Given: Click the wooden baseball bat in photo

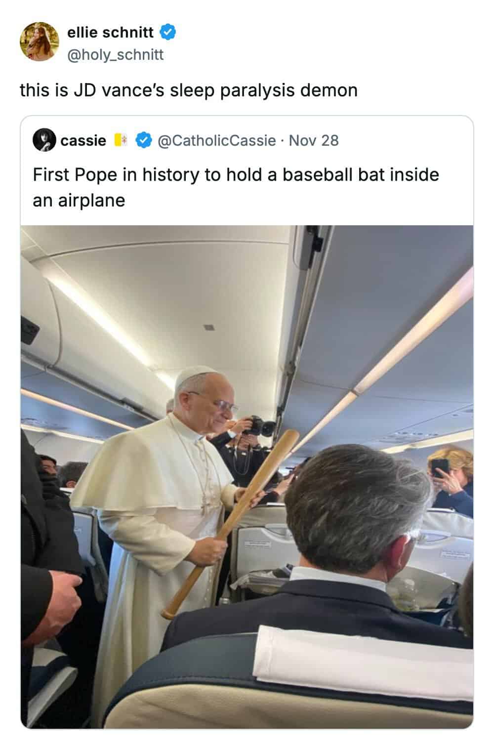Looking at the screenshot, I should [x=230, y=524].
